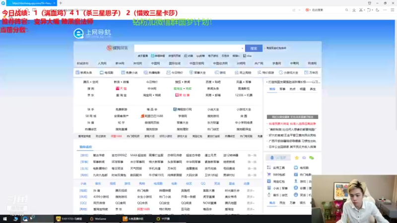The height and width of the screenshot is (223, 397).
Task: Open the 新闻头条 category link
Action: 84,72
